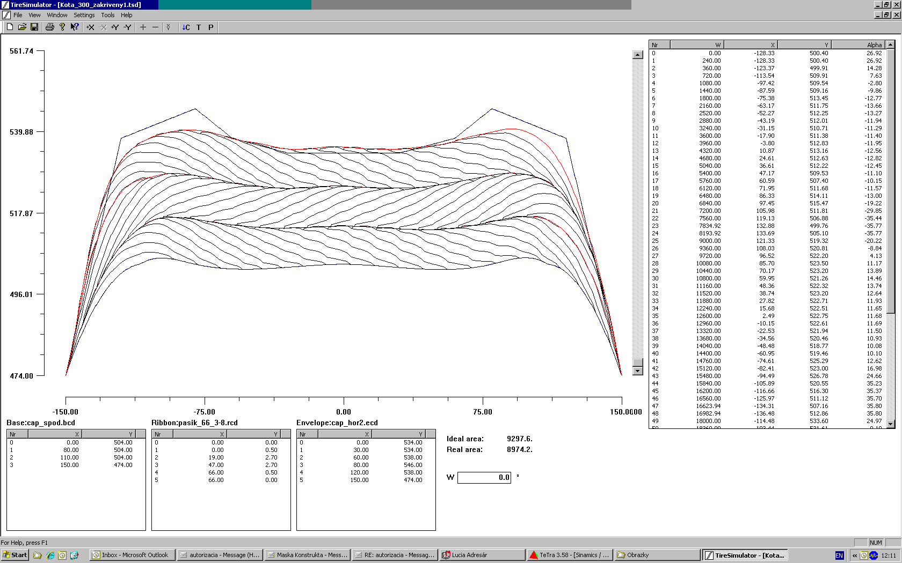Click the P toolbar button

[x=210, y=27]
